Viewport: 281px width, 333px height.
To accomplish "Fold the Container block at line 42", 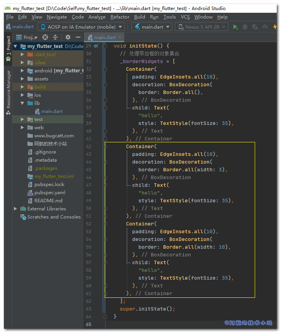I will click(106, 147).
